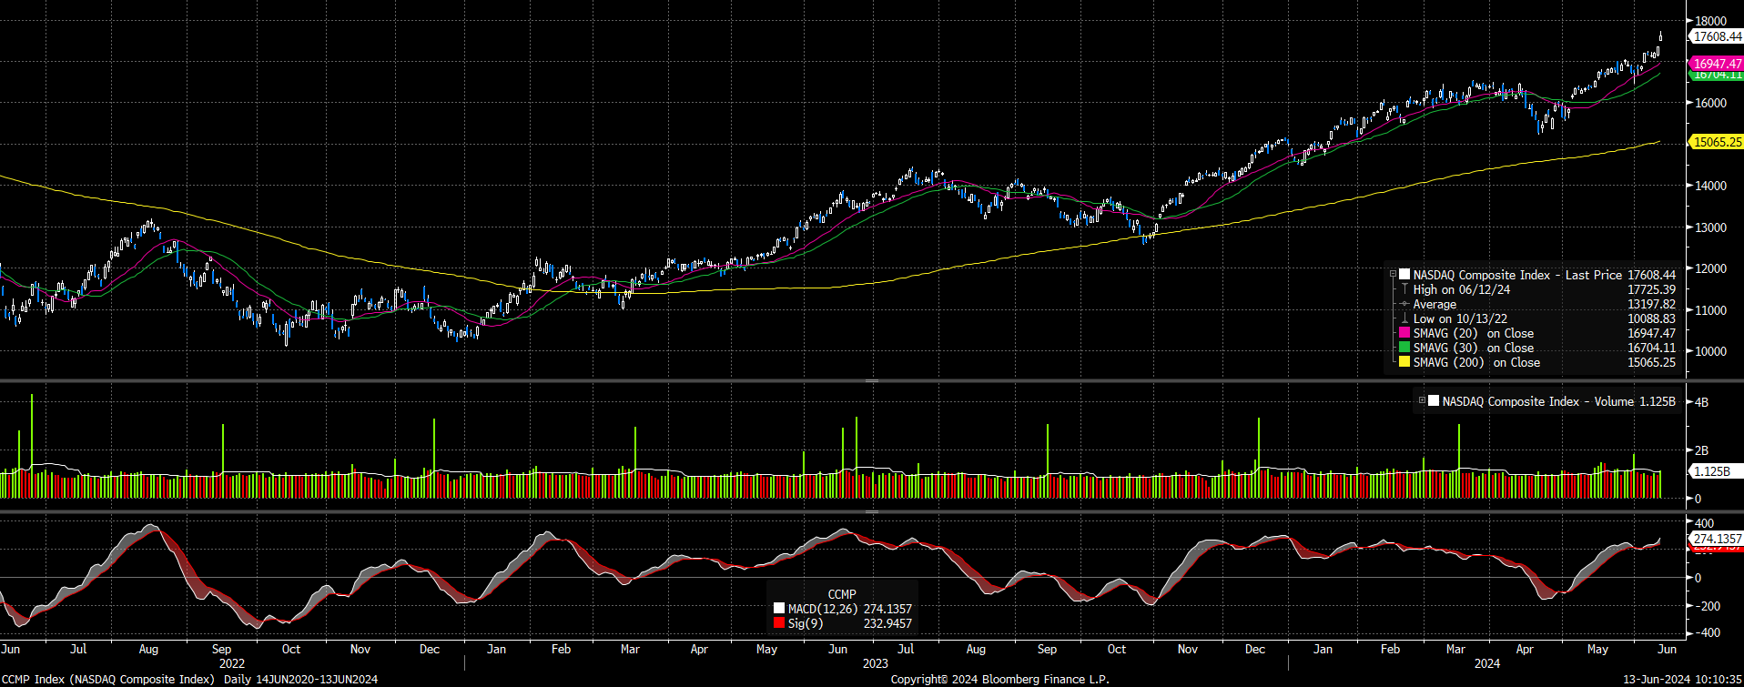
Task: Click the Sig(9) legend label
Action: (x=805, y=623)
